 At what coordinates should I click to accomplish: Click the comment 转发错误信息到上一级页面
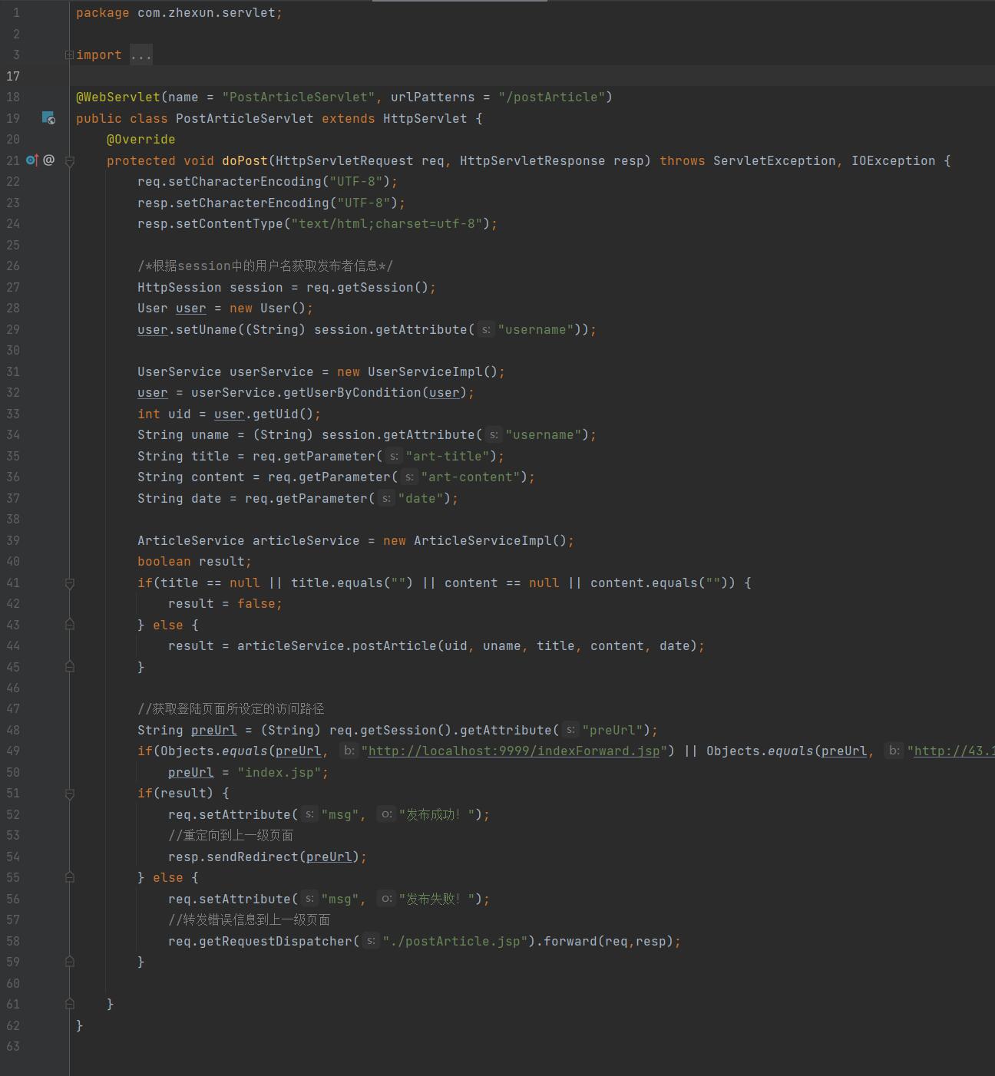tap(249, 919)
